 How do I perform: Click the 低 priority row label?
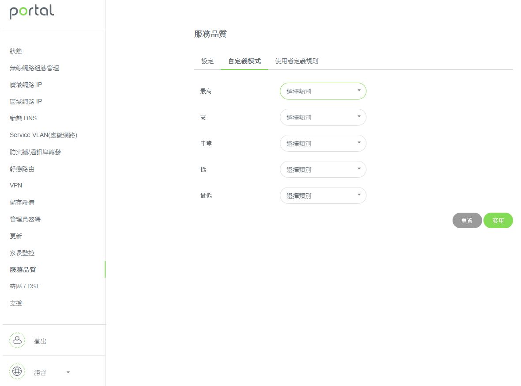click(203, 169)
